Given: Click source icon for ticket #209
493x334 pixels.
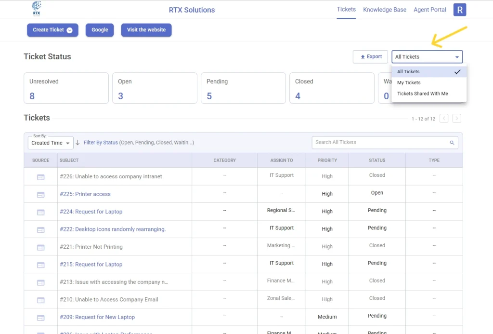Looking at the screenshot, I should pyautogui.click(x=40, y=318).
